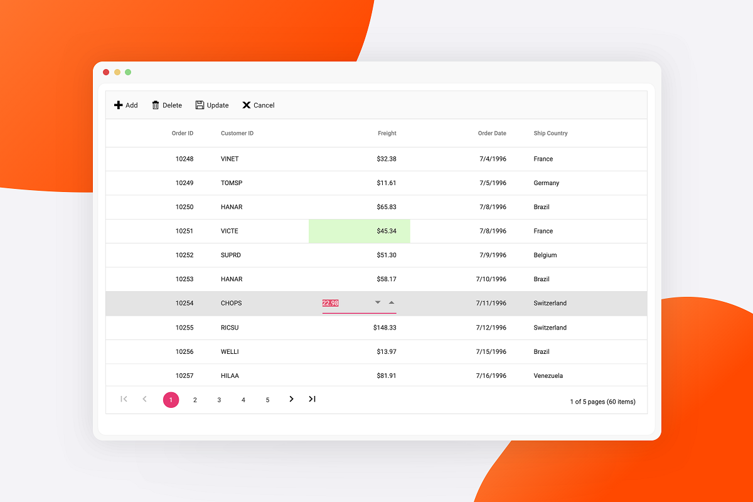Jump to the first page of results
The image size is (753, 502).
coord(124,399)
